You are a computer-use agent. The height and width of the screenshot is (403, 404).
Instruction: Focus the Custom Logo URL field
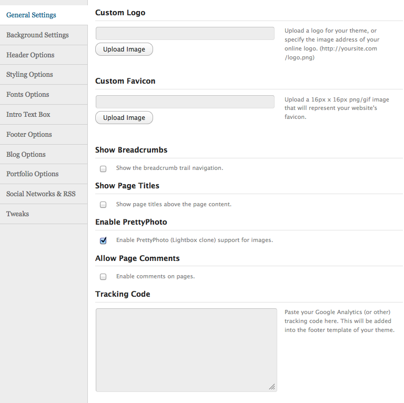pyautogui.click(x=185, y=34)
